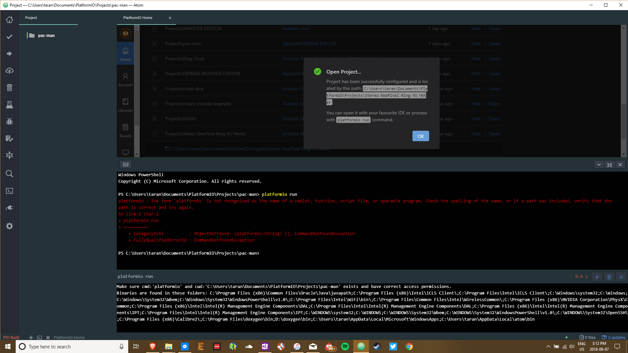Open the Terminal icon in left toolbar
628x353 pixels.
(x=9, y=191)
